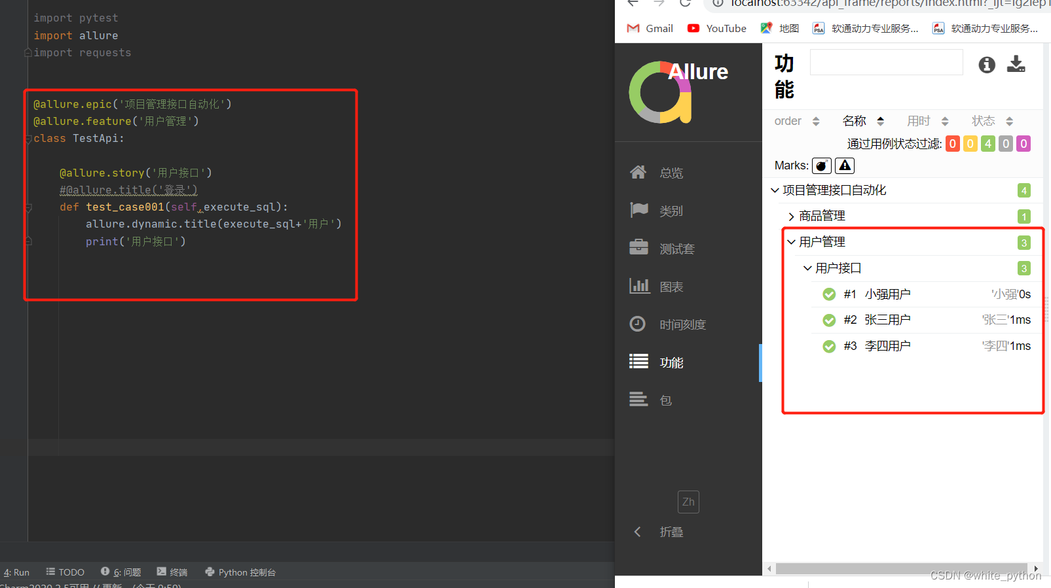This screenshot has height=588, width=1051.
Task: Open Graphs (图表) bar chart icon
Action: [639, 286]
